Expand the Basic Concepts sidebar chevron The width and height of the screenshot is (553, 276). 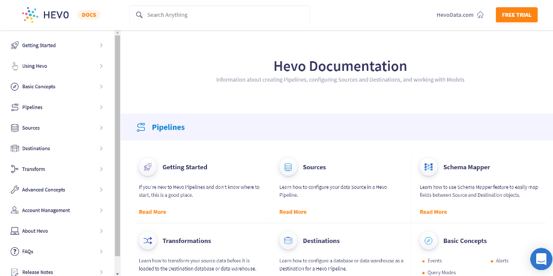click(101, 87)
